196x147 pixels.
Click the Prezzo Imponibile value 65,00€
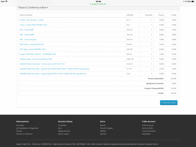click(x=174, y=78)
